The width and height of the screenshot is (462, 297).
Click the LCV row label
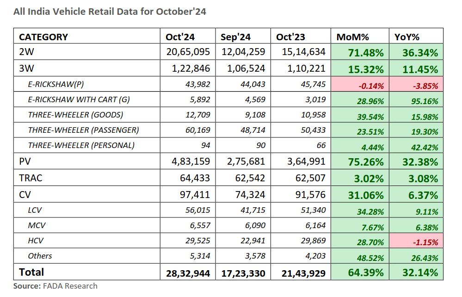(x=35, y=210)
